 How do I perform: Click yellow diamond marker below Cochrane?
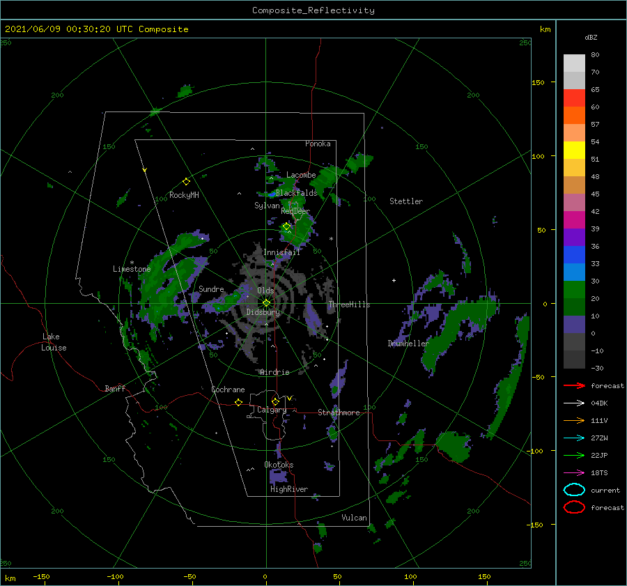point(238,402)
